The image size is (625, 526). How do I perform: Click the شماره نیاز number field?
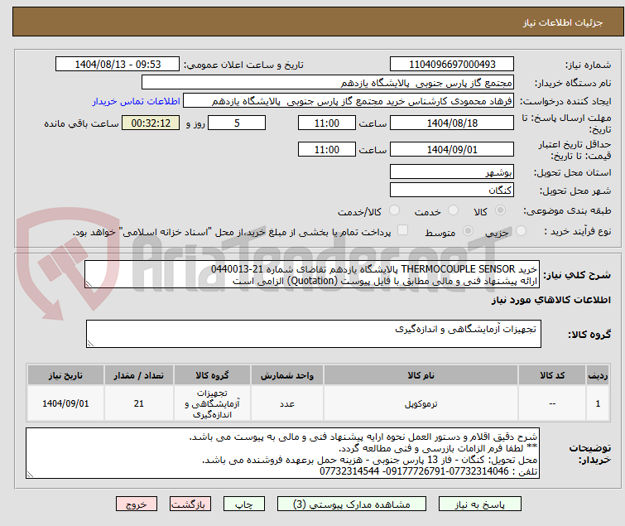[452, 65]
